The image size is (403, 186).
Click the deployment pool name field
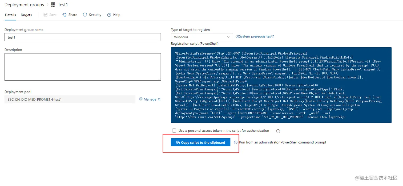(70, 100)
